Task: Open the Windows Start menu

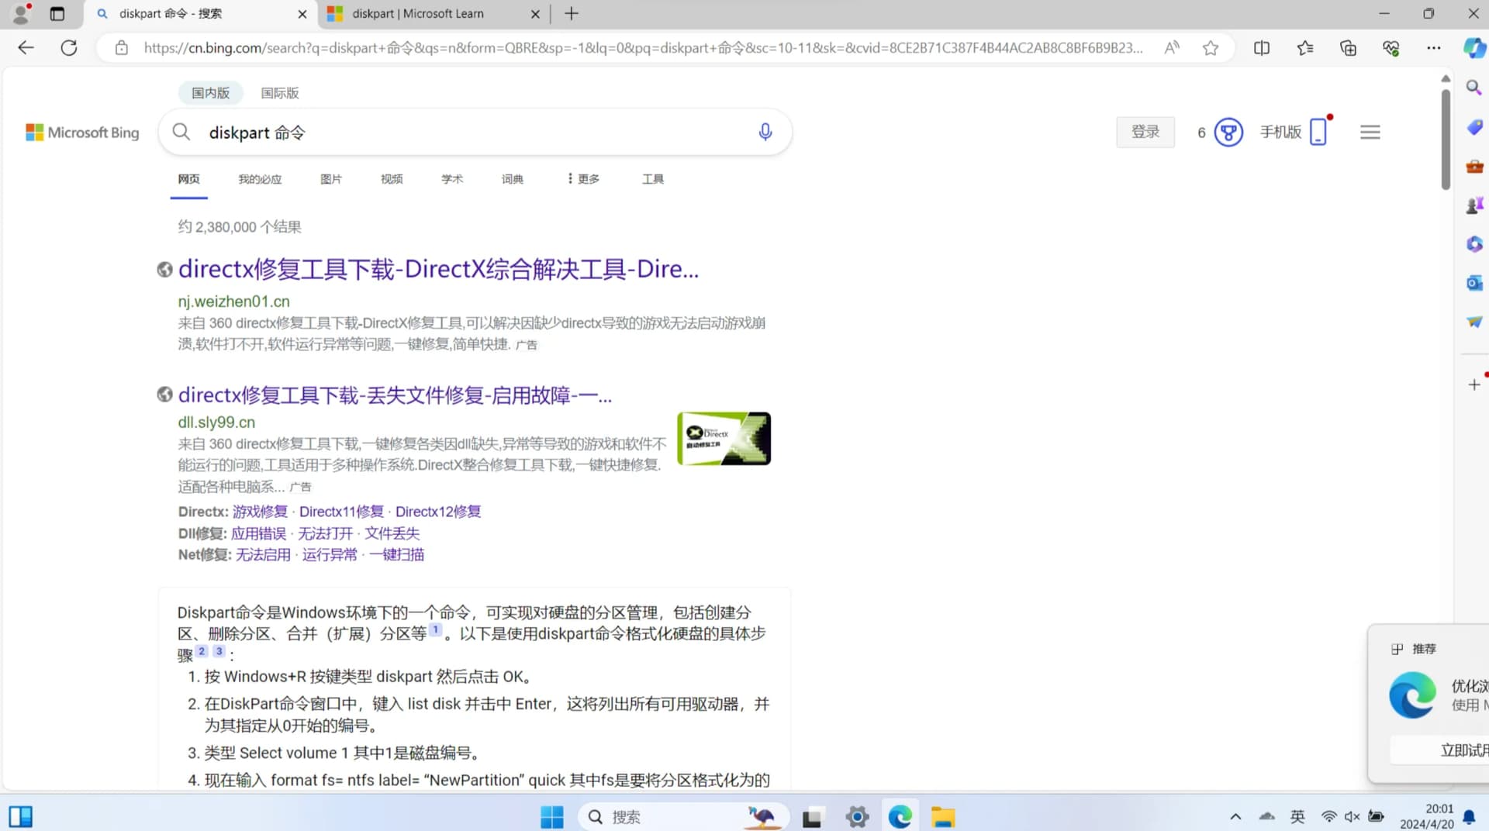Action: tap(552, 816)
